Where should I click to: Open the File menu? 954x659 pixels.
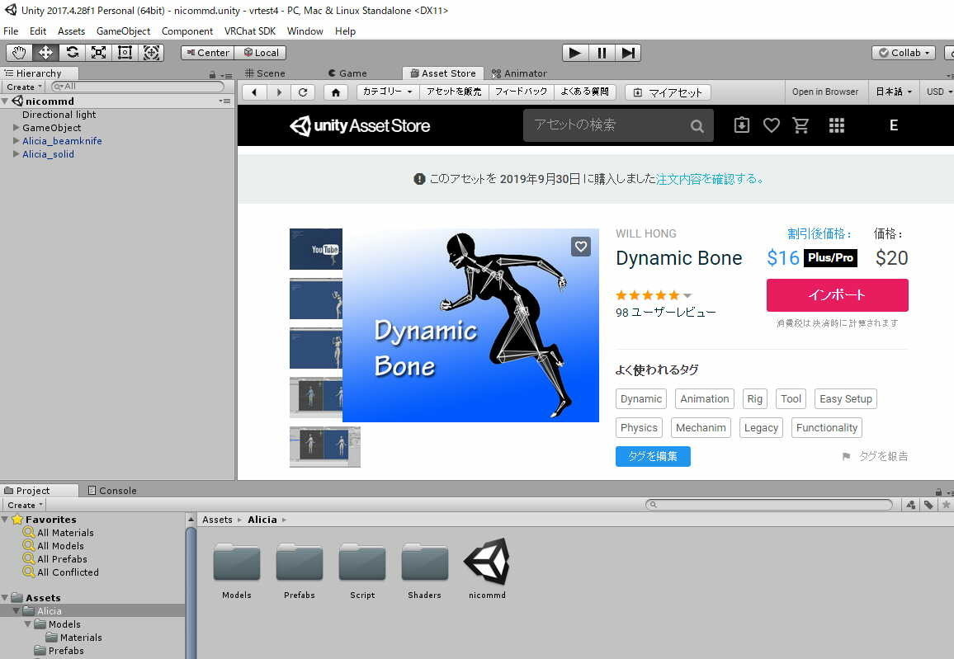[x=11, y=31]
